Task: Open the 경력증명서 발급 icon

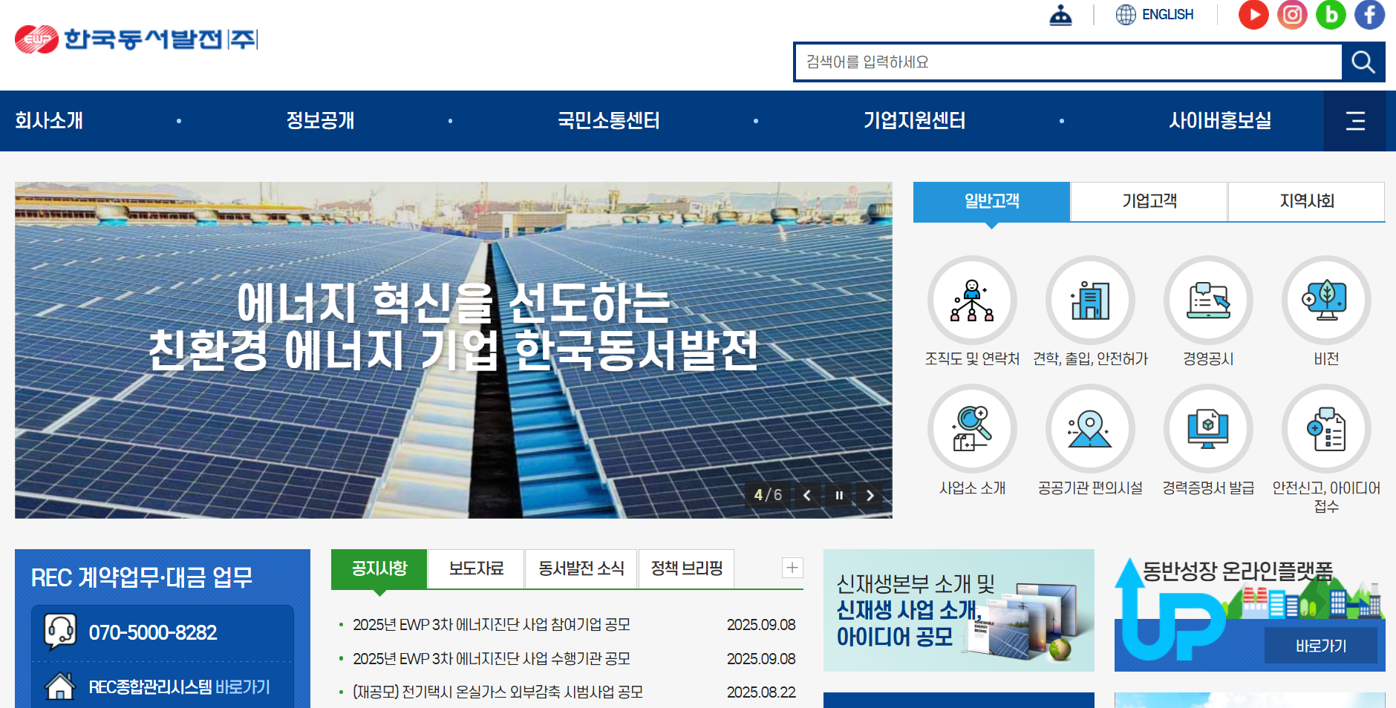Action: tap(1208, 429)
